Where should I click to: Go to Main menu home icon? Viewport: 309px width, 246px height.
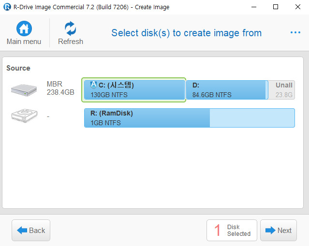[x=24, y=29]
